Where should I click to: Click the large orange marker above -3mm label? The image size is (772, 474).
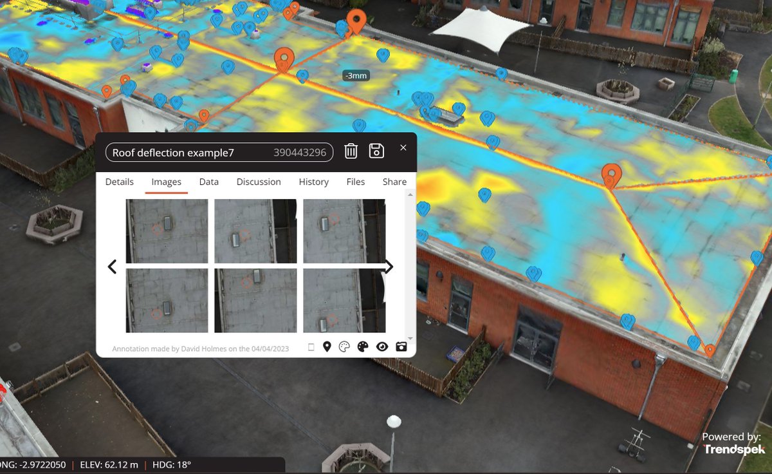pyautogui.click(x=356, y=22)
